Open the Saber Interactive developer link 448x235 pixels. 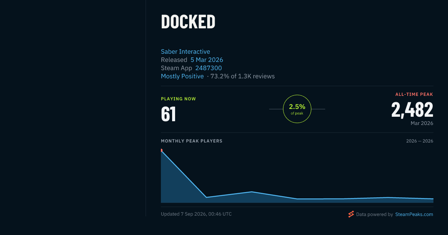[186, 51]
